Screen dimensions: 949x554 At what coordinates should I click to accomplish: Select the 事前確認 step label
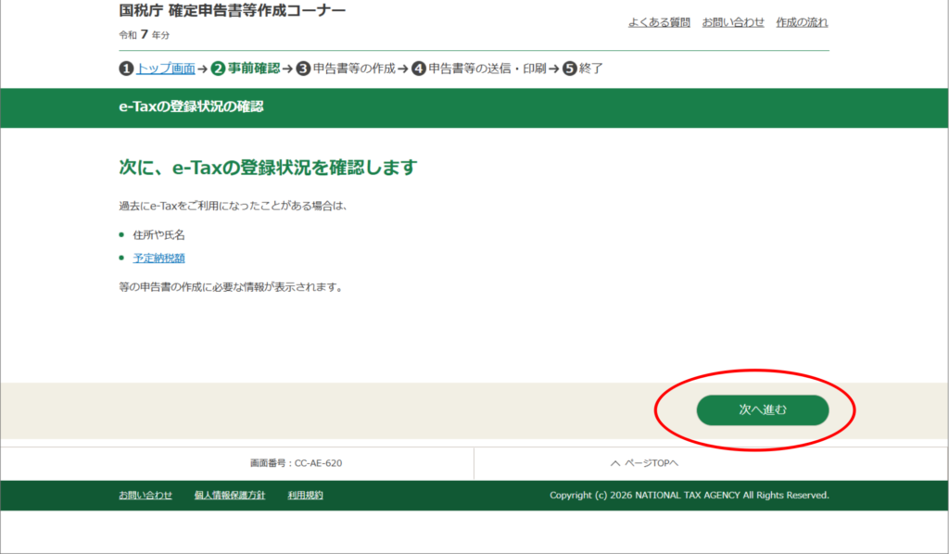[253, 69]
